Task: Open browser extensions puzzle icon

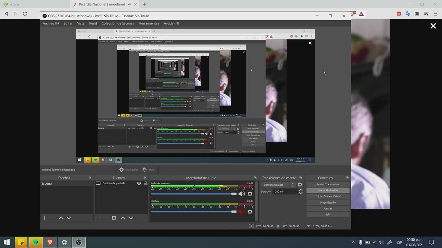Action: tap(417, 14)
